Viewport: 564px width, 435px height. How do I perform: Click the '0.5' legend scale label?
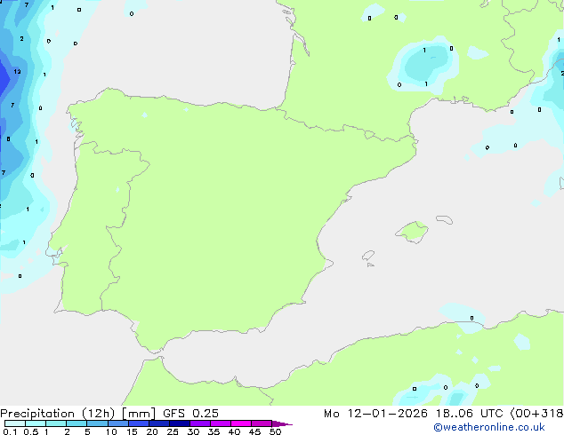[x=30, y=431]
